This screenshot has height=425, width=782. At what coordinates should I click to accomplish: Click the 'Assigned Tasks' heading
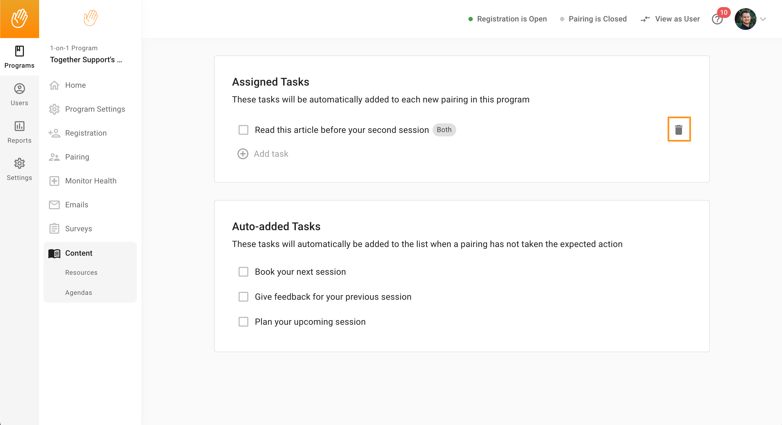tap(270, 82)
